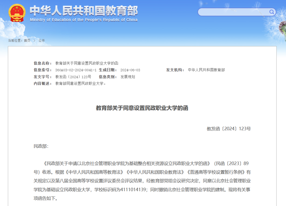Image resolution: width=286 pixels, height=206 pixels.
Task: Open the 首页 breadcrumb link
Action: click(28, 40)
